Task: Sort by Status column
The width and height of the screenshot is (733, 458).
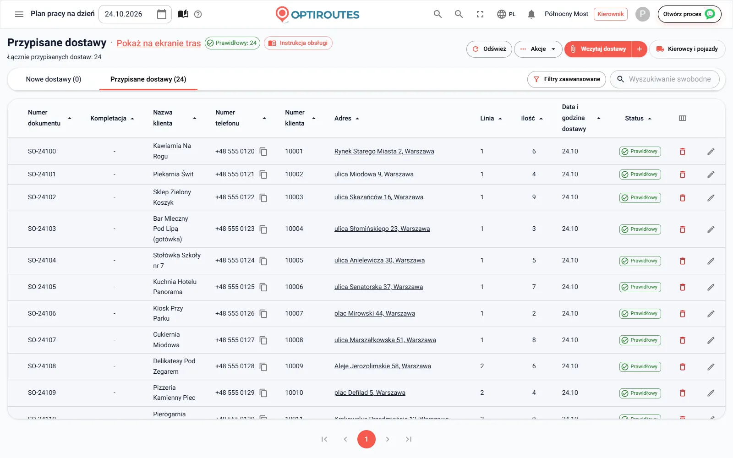Action: pos(638,118)
